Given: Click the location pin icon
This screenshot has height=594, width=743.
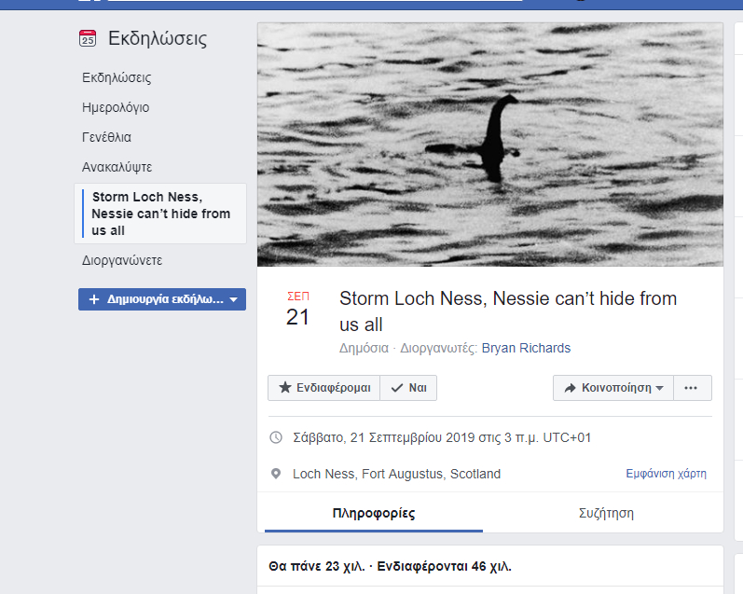Looking at the screenshot, I should click(x=276, y=474).
